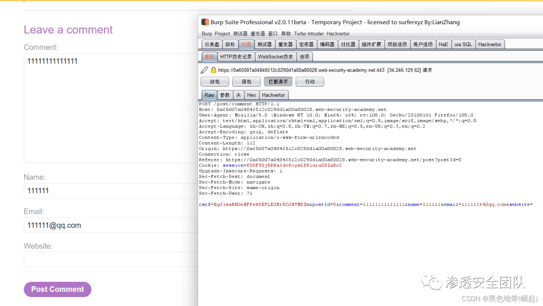
Task: Click the 行动 action button
Action: pos(310,81)
